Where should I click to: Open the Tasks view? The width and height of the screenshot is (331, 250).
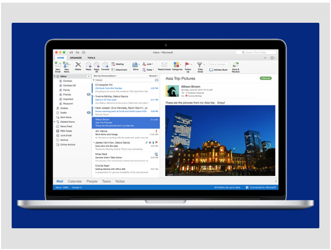107,181
